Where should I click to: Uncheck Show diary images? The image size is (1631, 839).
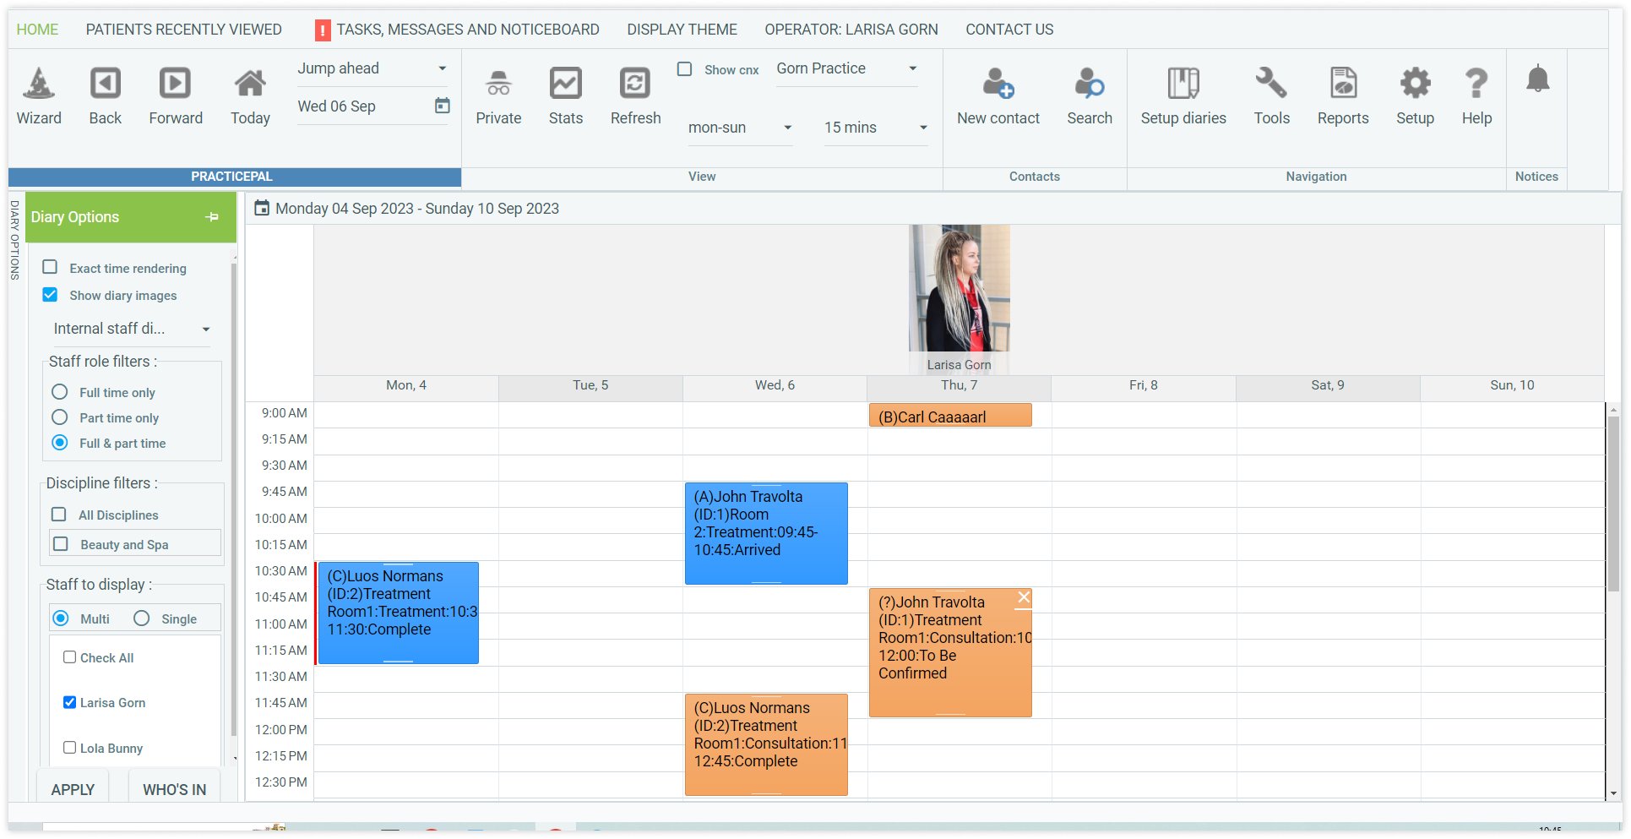[x=51, y=295]
